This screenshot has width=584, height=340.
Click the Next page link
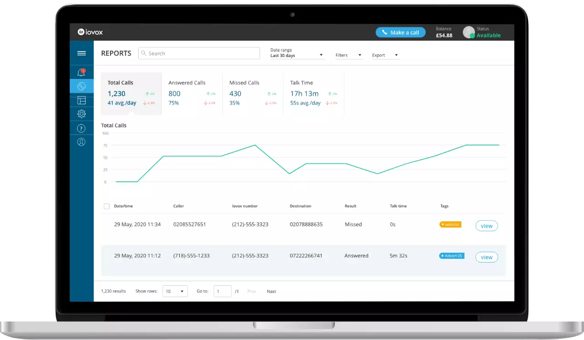(271, 292)
